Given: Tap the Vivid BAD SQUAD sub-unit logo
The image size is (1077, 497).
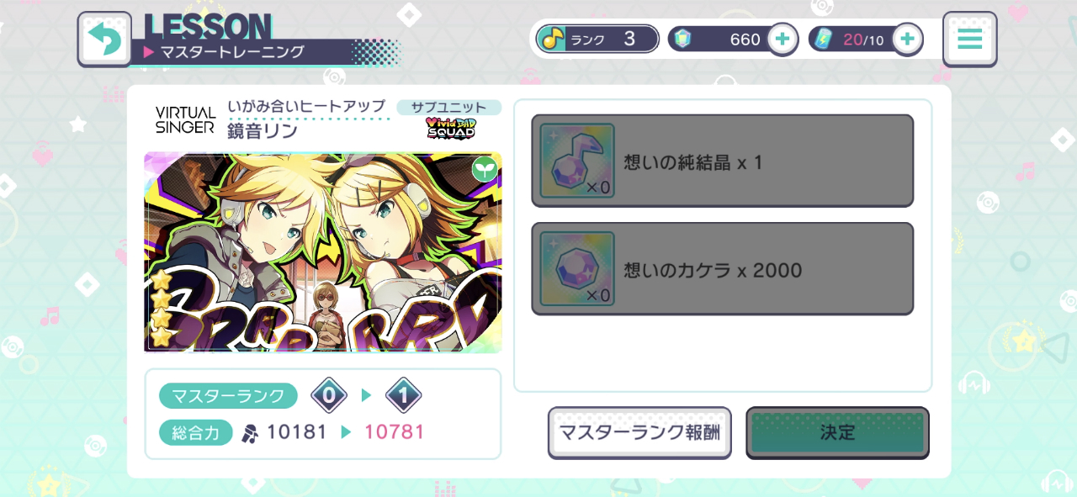Looking at the screenshot, I should tap(450, 128).
